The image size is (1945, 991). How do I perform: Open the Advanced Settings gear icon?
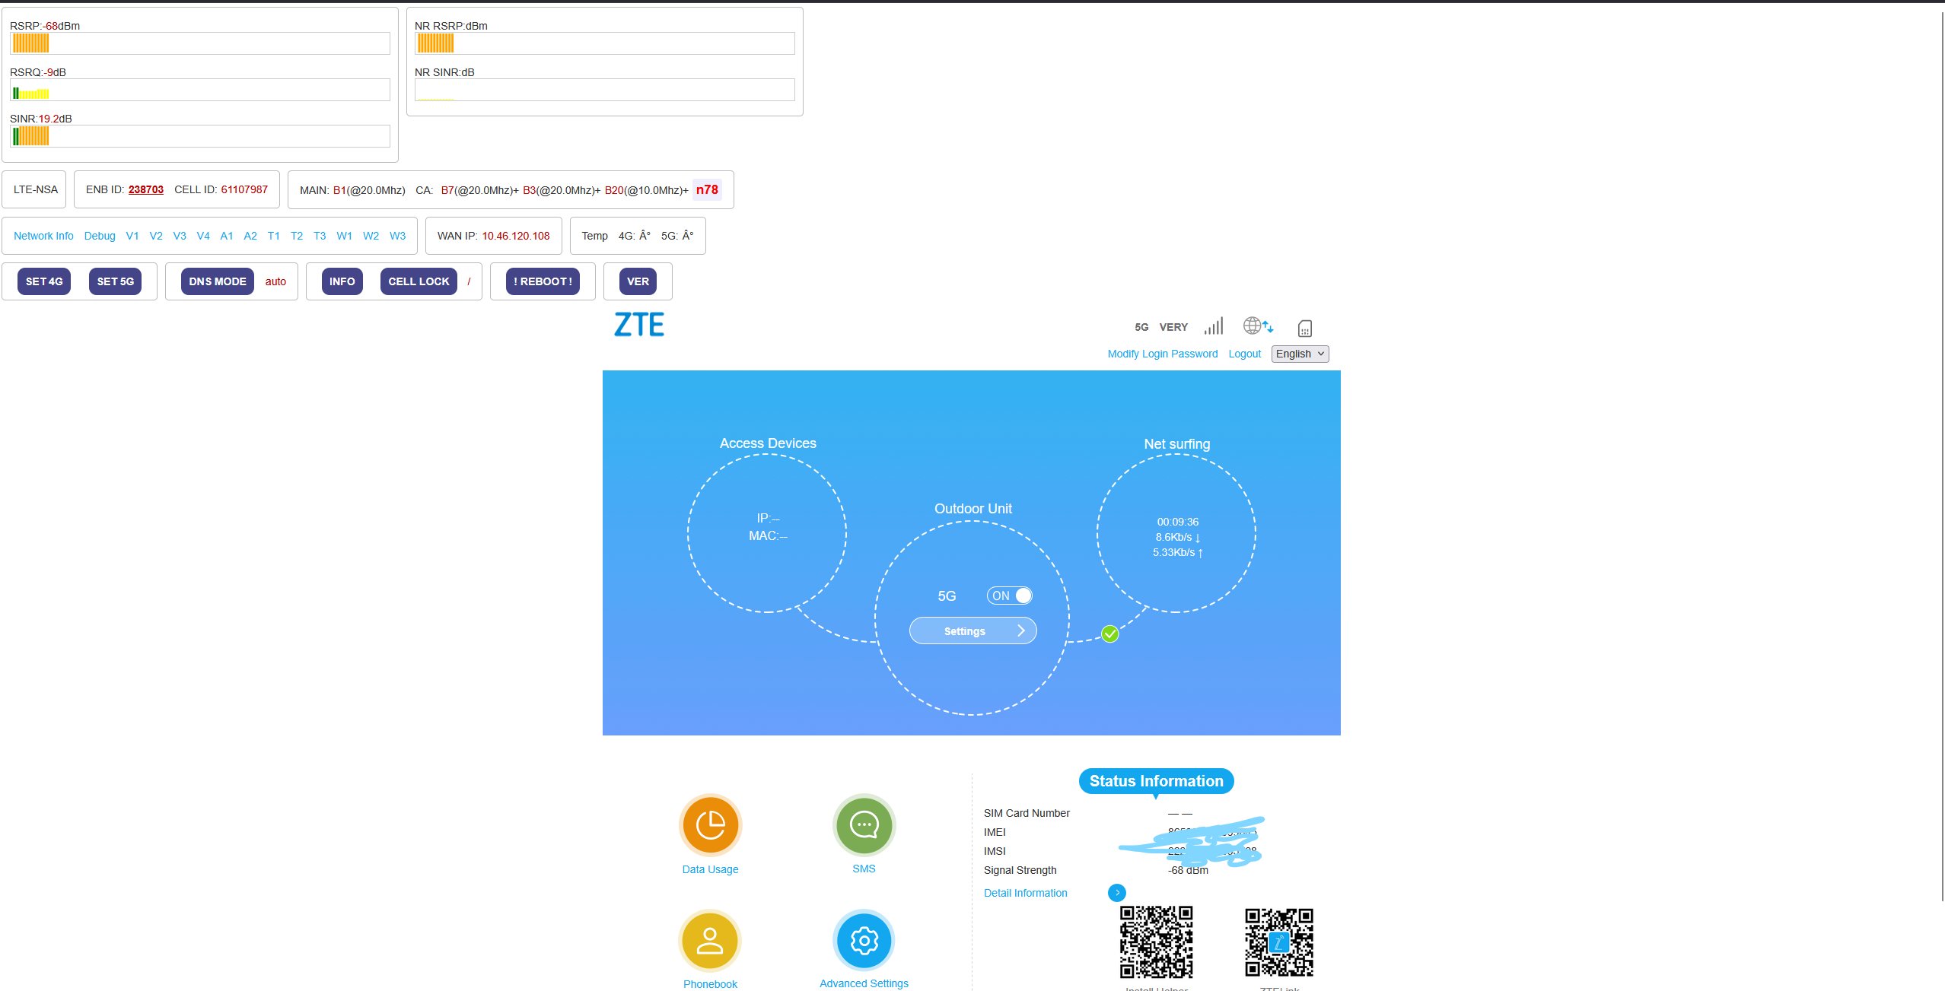(864, 941)
